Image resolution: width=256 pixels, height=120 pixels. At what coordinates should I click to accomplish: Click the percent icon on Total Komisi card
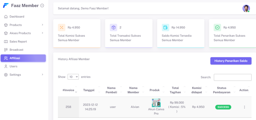coord(61,27)
